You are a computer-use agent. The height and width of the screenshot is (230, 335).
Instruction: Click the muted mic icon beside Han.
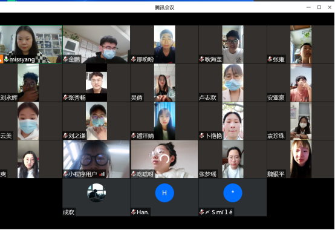click(x=134, y=212)
